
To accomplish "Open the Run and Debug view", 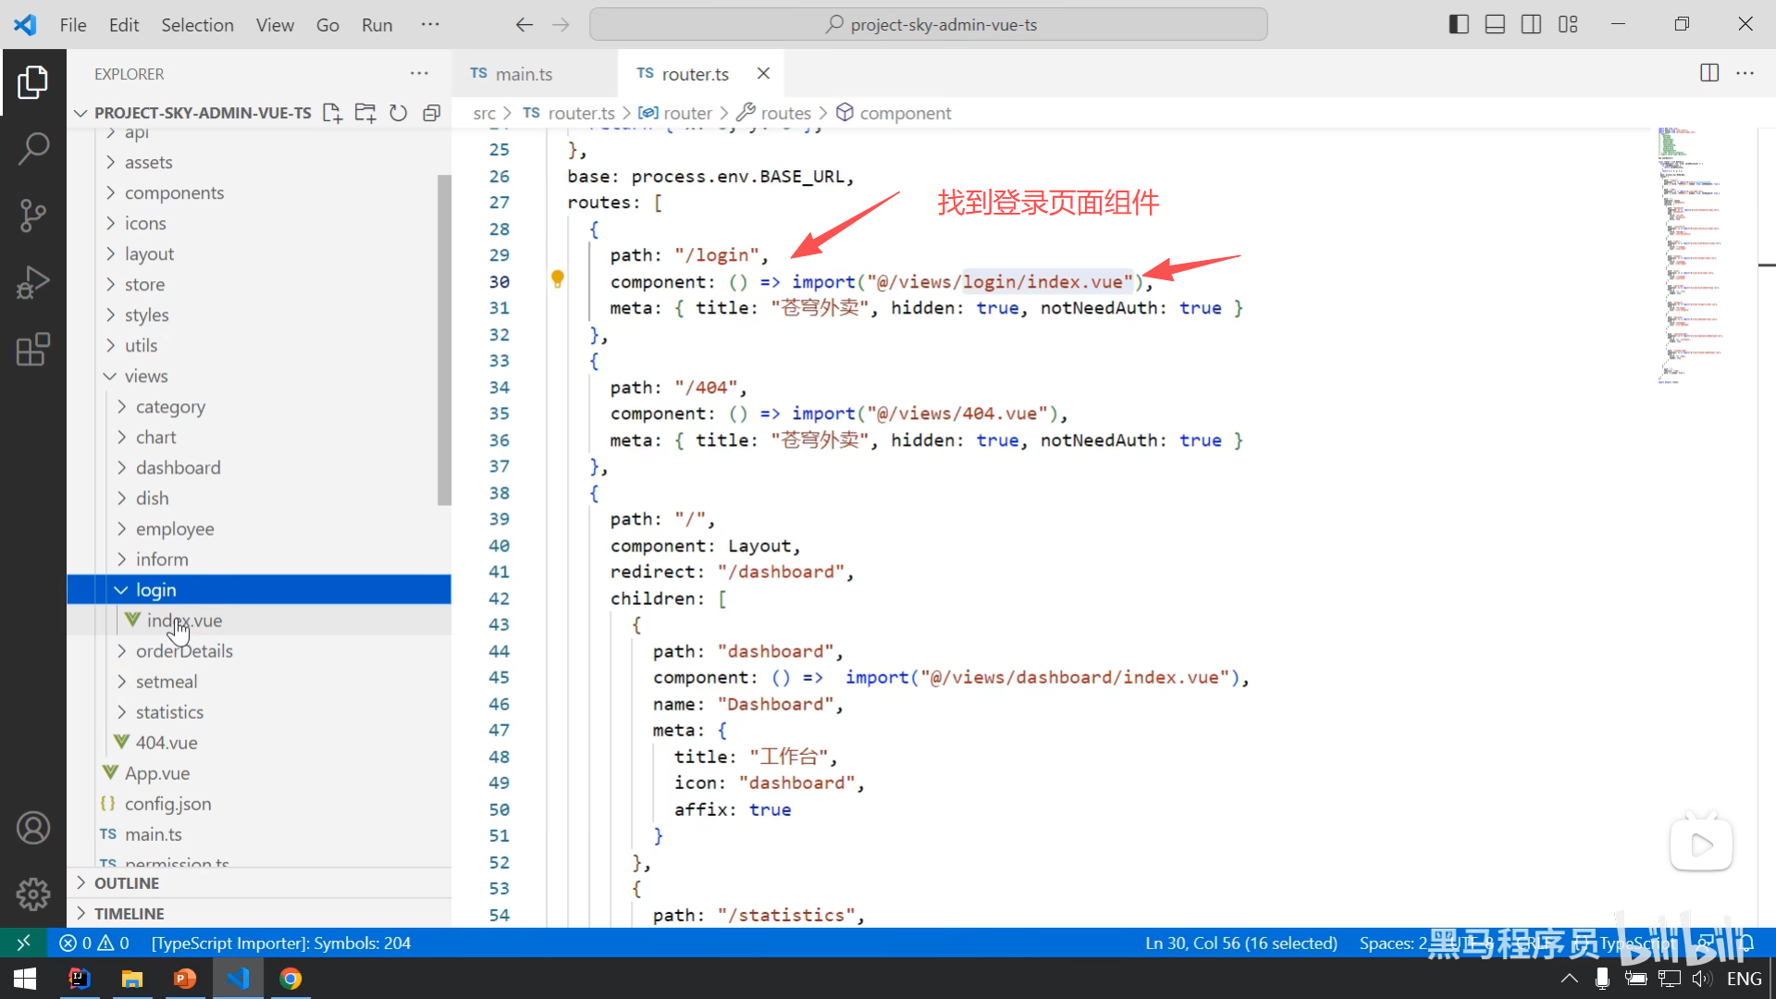I will click(x=33, y=282).
